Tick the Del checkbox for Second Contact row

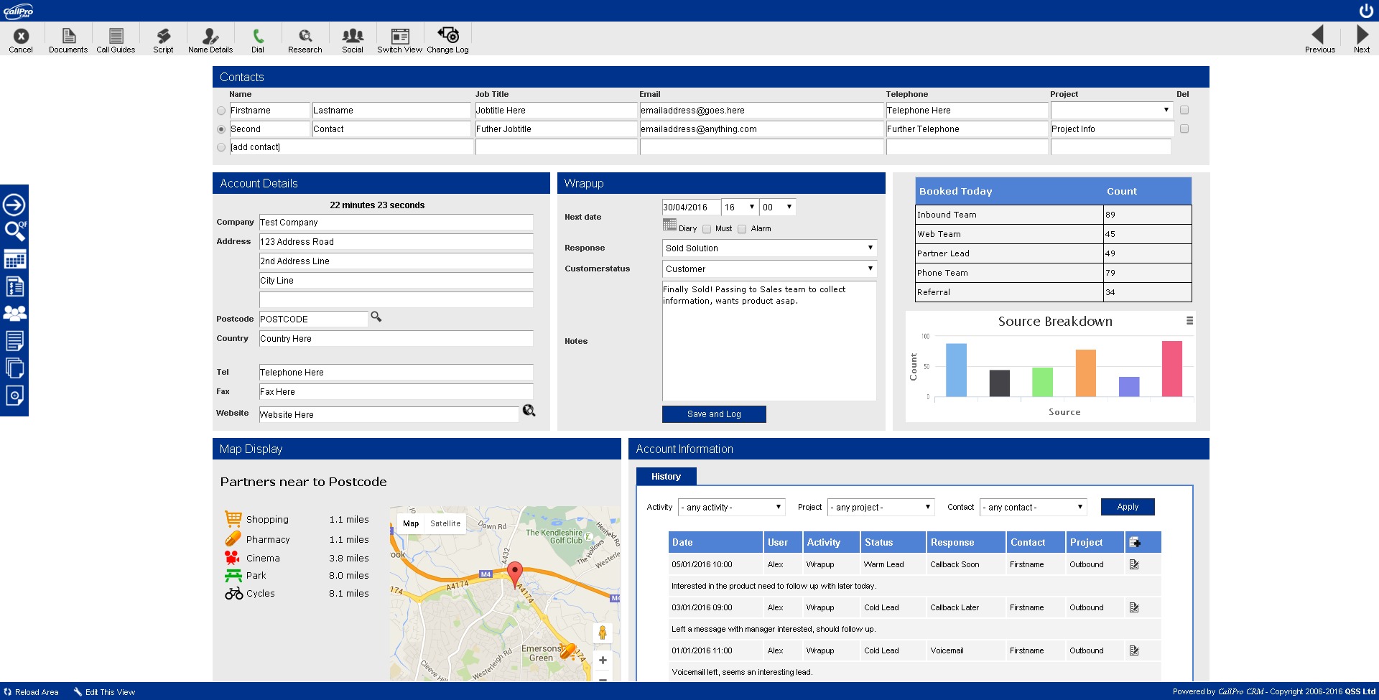(x=1184, y=129)
